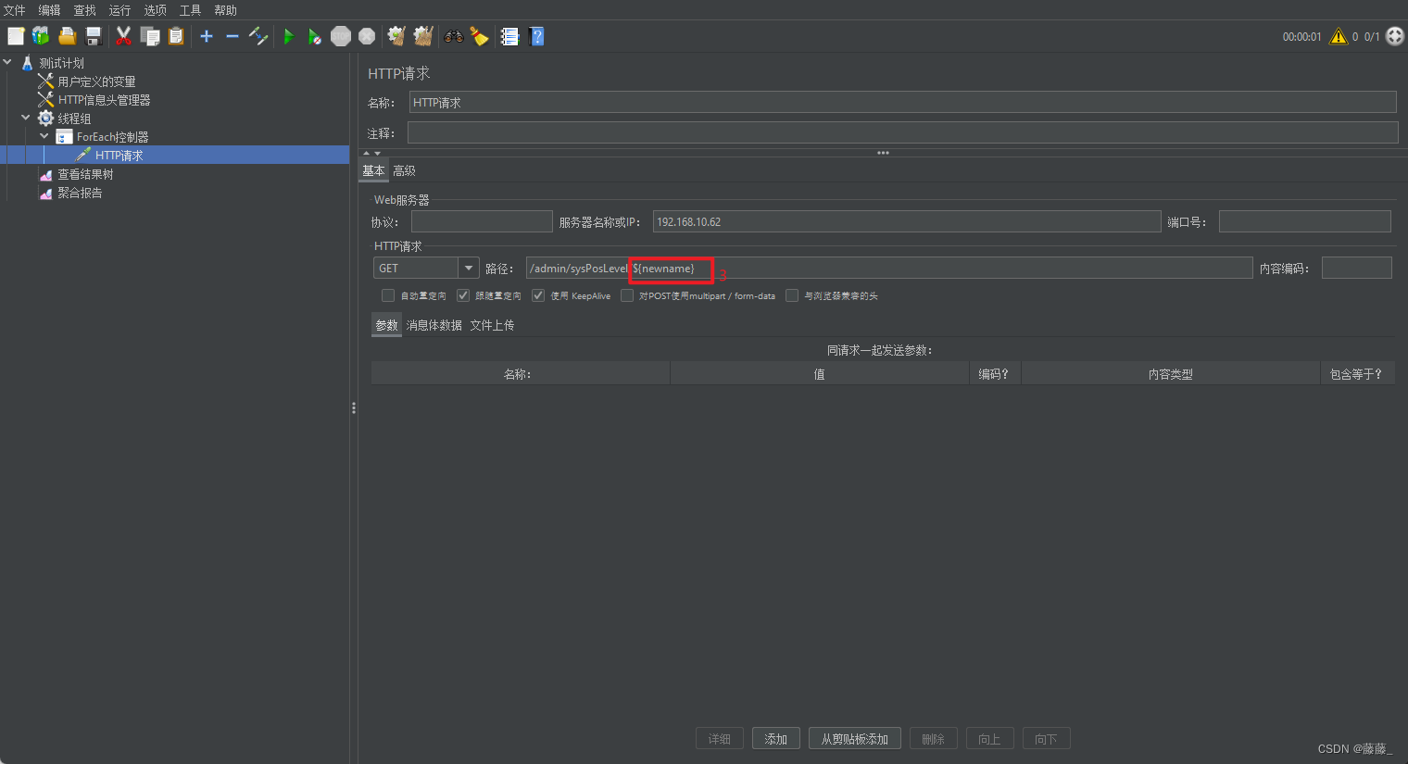Click the Cut scissors icon
This screenshot has height=764, width=1408.
[123, 36]
